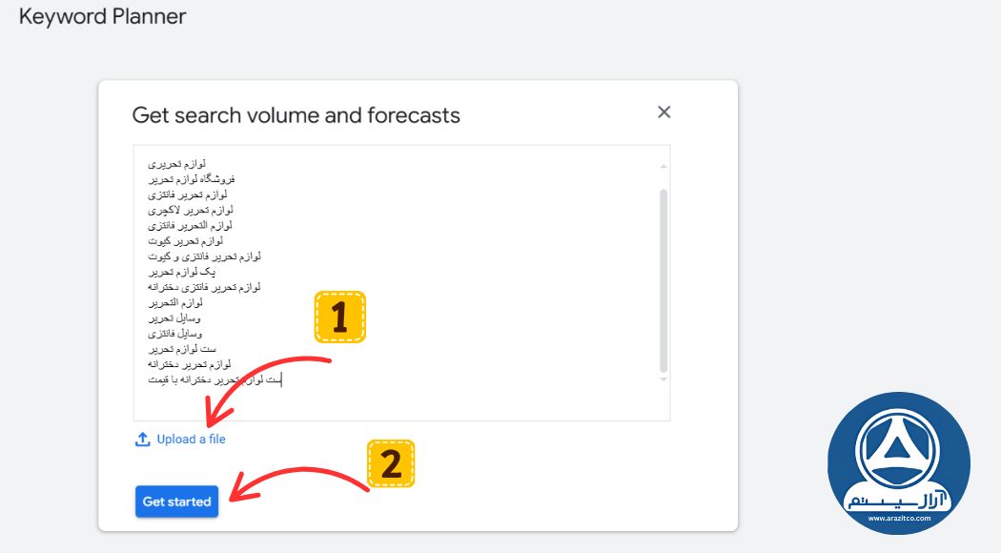Click the upload arrow icon

tap(143, 440)
